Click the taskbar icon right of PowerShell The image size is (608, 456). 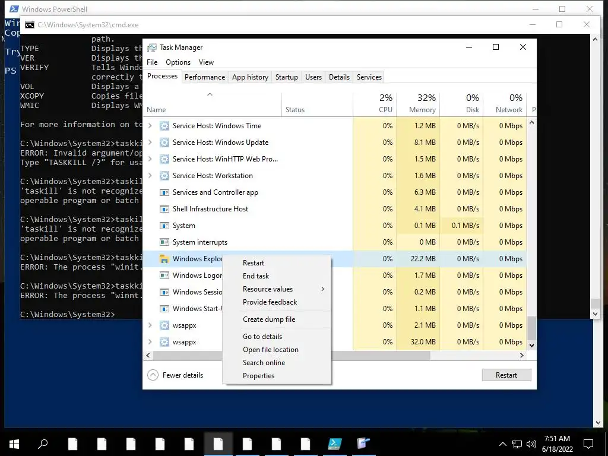363,444
